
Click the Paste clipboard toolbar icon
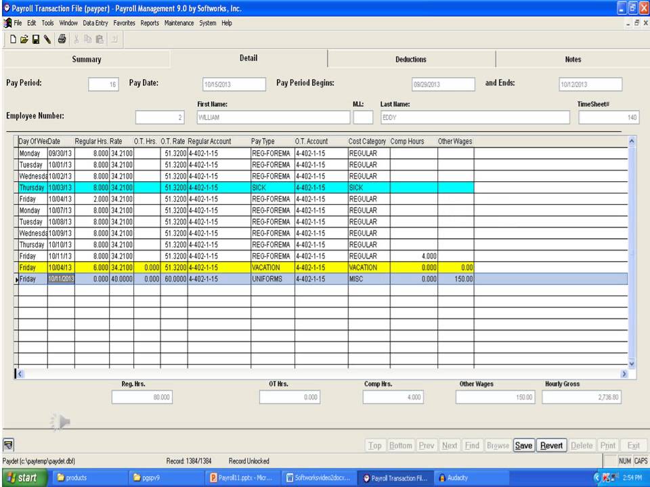click(x=100, y=39)
